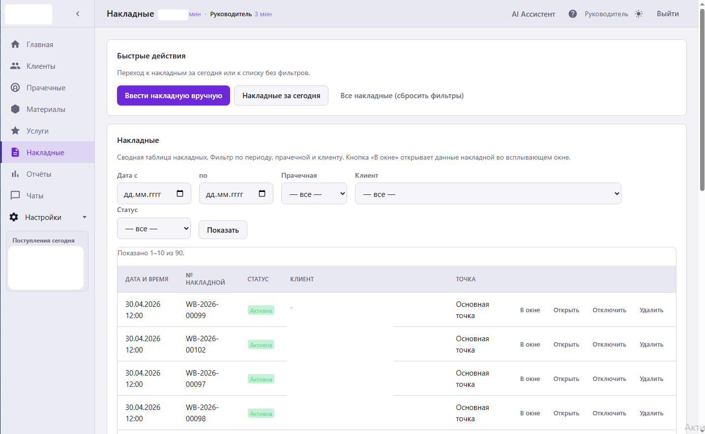705x434 pixels.
Task: Click the bar chart icon beside Отчёты
Action: point(15,174)
